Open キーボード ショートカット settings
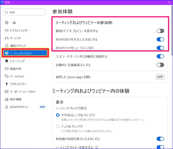 point(25,91)
